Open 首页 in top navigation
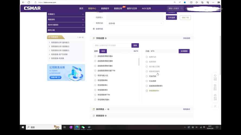 click(81, 8)
